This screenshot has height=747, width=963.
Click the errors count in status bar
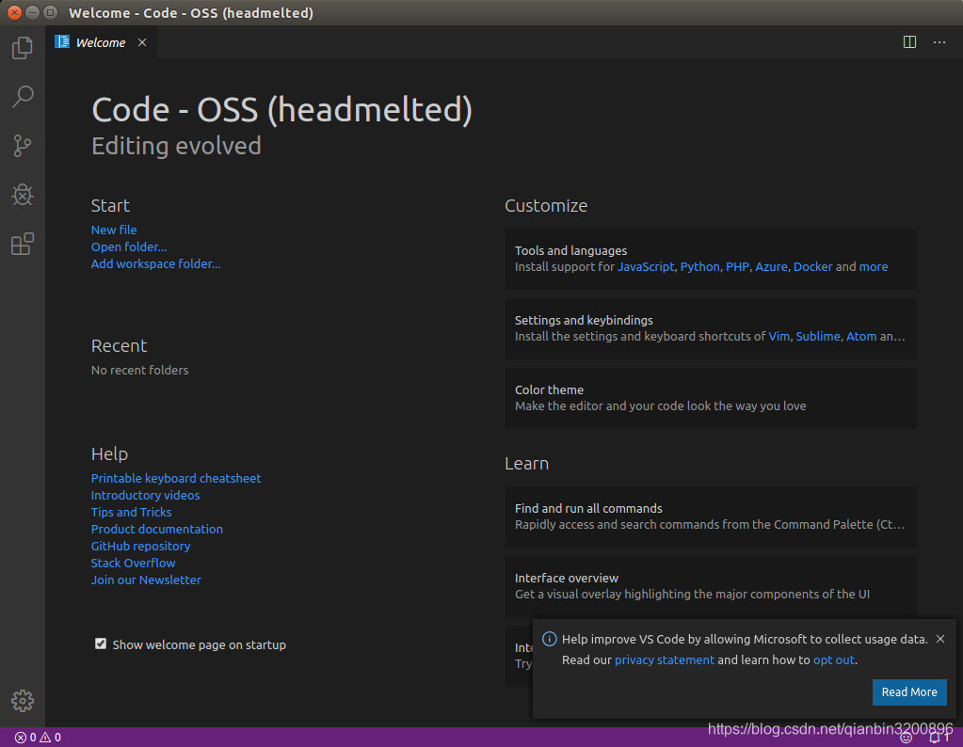tap(25, 738)
